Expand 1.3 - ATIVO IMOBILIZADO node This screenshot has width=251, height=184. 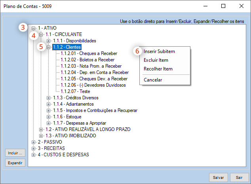click(41, 136)
